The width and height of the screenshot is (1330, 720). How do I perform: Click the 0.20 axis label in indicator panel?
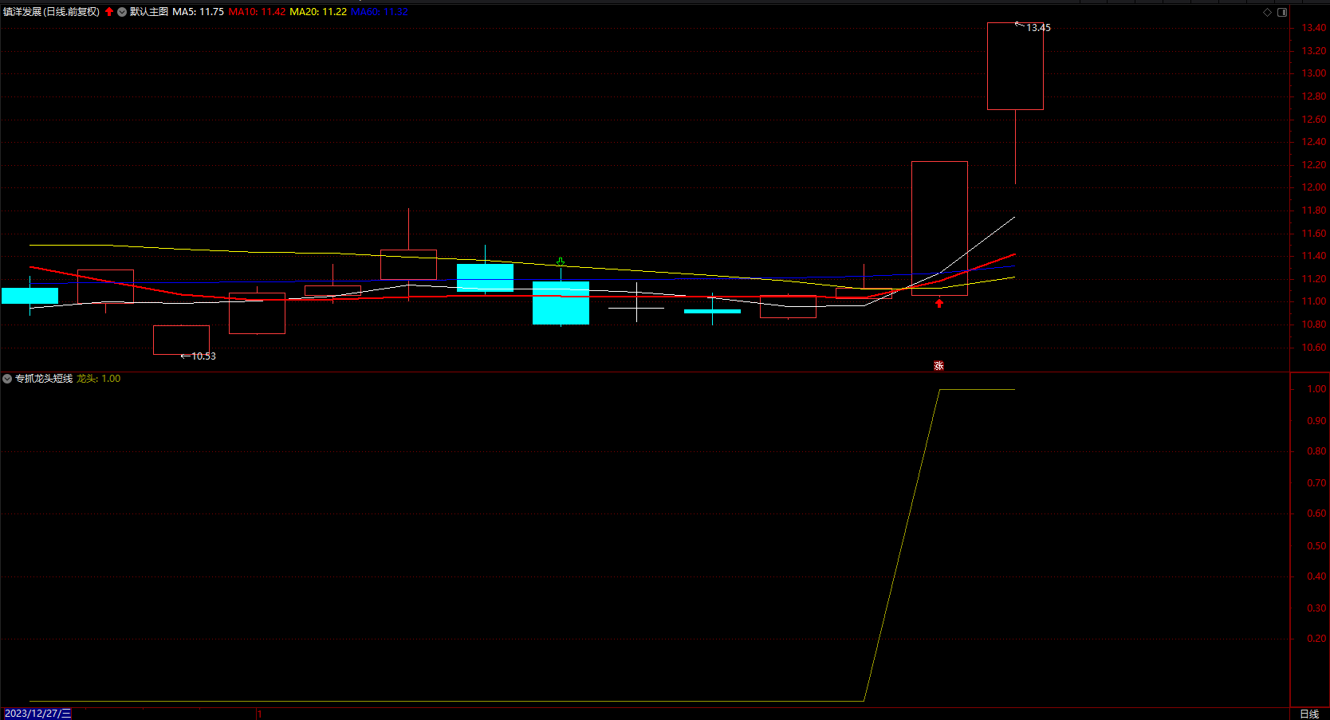pos(1316,639)
